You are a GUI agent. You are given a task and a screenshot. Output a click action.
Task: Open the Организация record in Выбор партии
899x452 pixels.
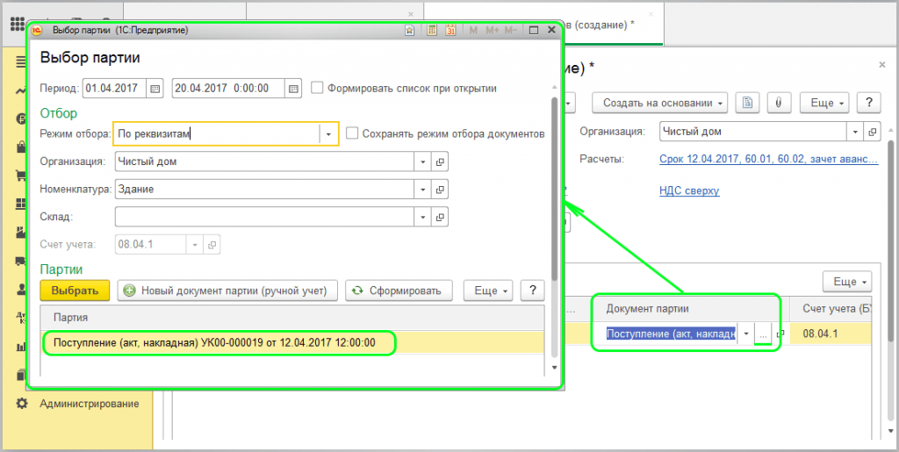pyautogui.click(x=441, y=161)
